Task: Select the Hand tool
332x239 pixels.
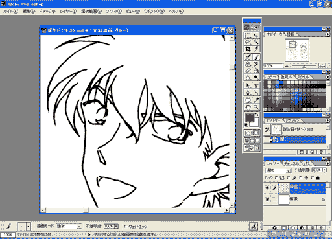Action: 248,108
